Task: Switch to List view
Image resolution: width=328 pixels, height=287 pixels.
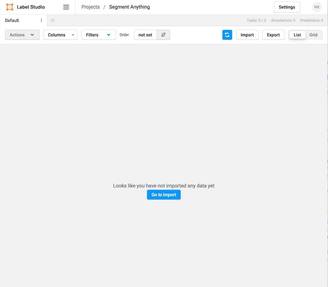Action: coord(297,35)
